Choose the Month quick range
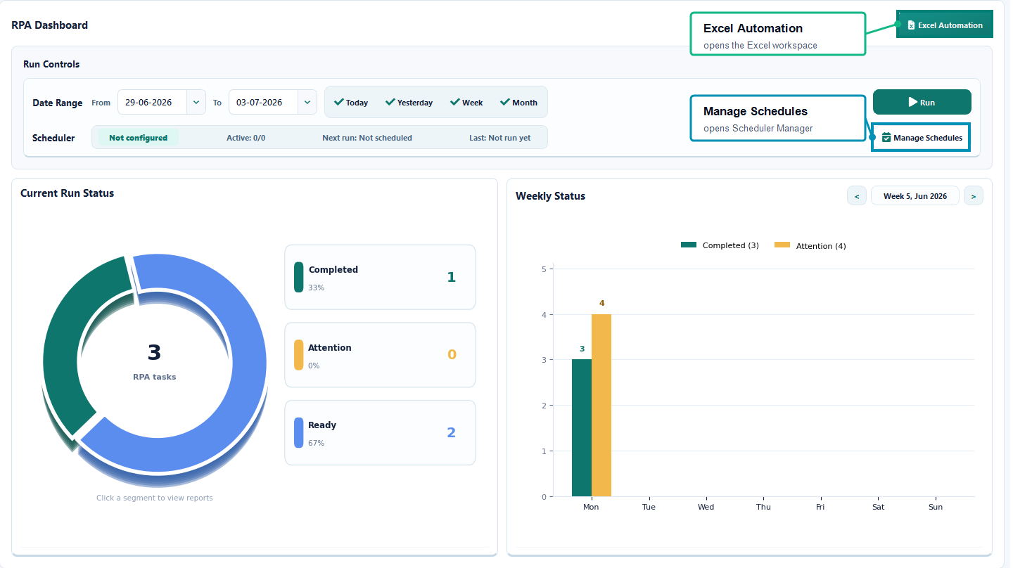Screen dimensions: 1013x568 518,103
